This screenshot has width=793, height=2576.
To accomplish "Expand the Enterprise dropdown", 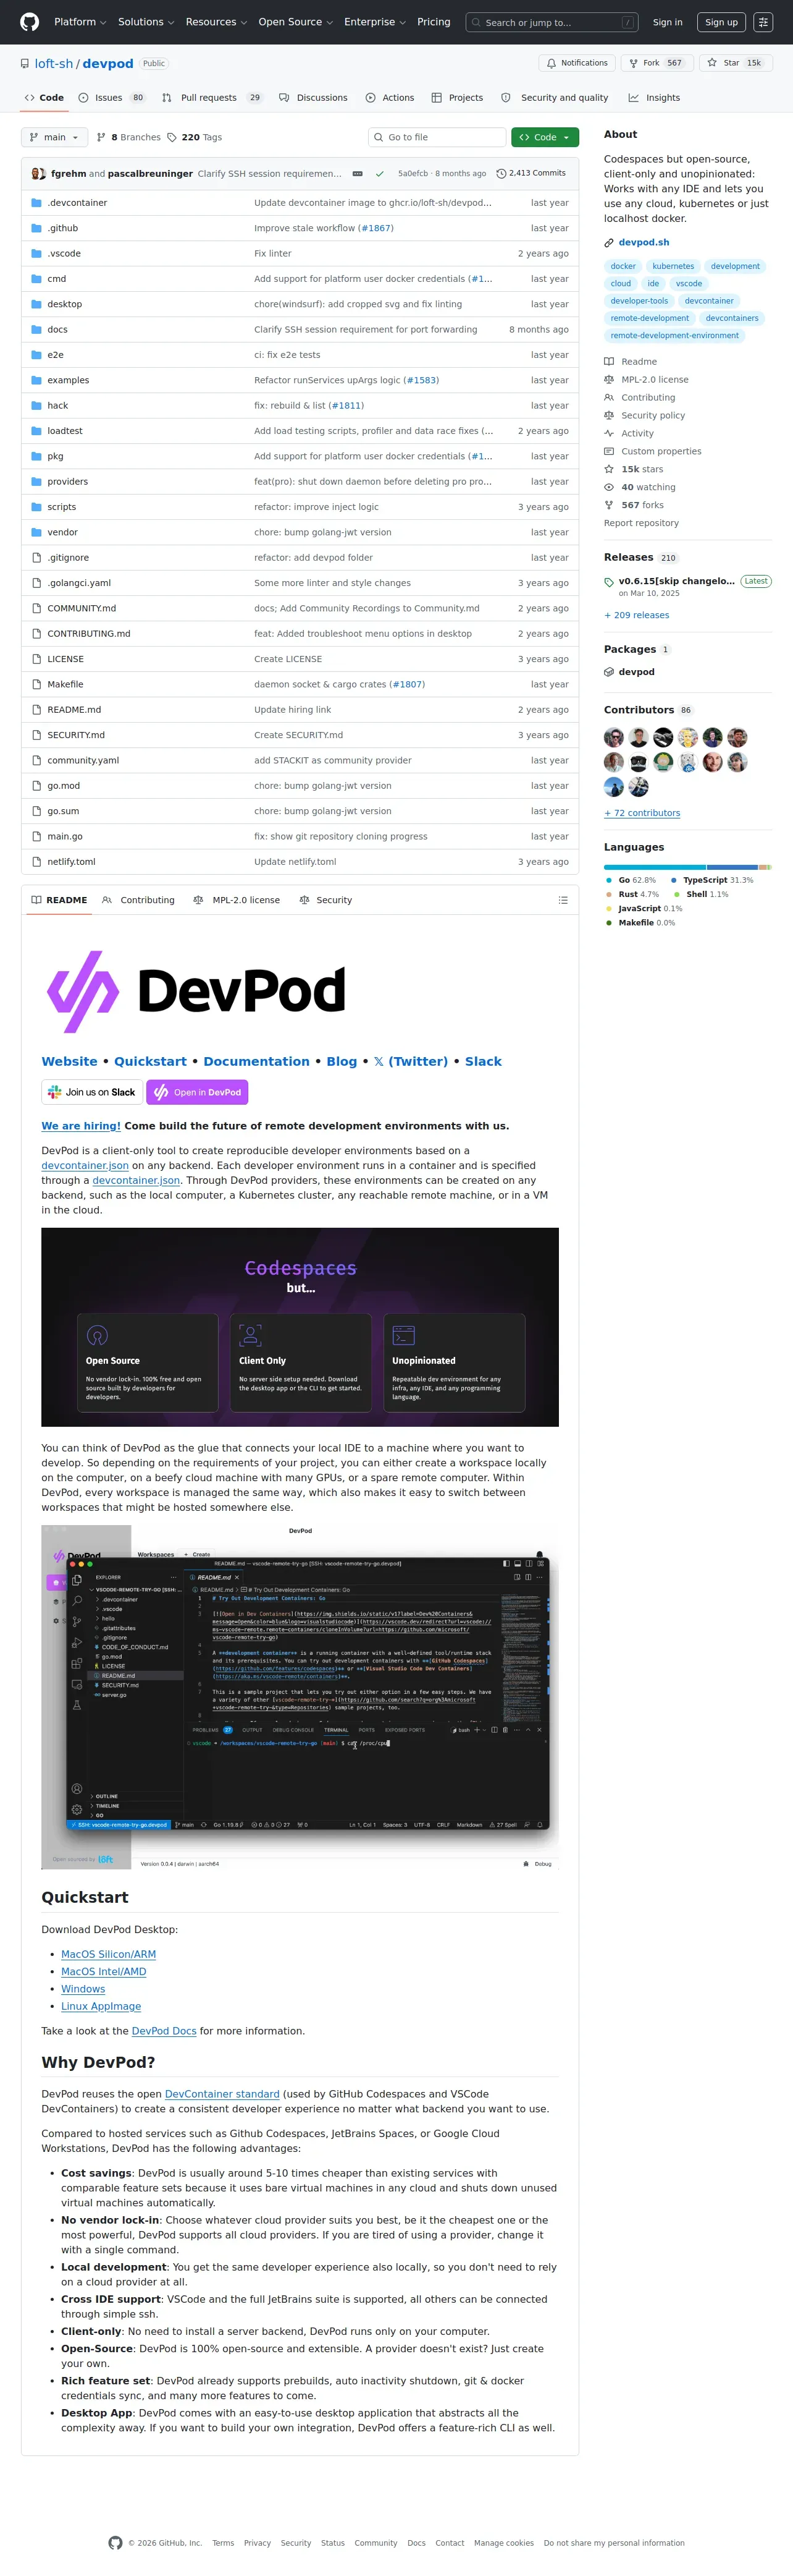I will pyautogui.click(x=376, y=22).
